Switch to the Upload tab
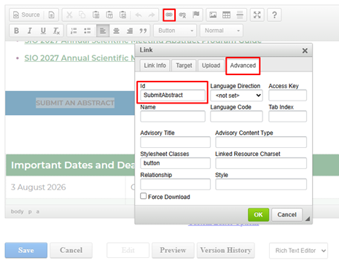The width and height of the screenshot is (339, 266). pyautogui.click(x=211, y=66)
